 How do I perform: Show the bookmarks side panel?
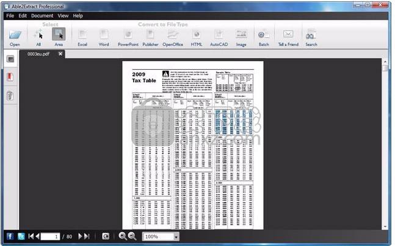[10, 76]
